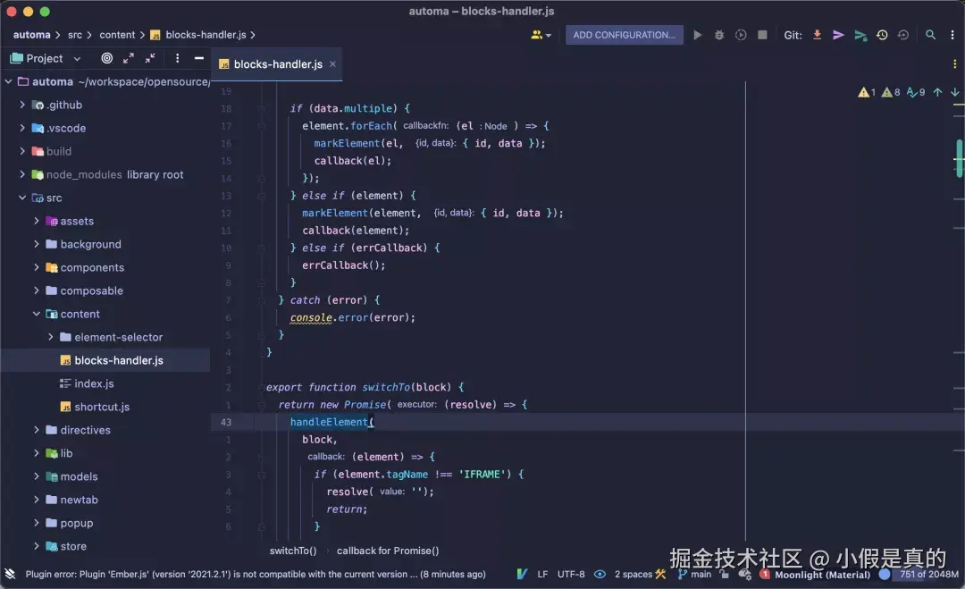Click the Git update project arrow
The image size is (965, 589).
[x=817, y=35]
